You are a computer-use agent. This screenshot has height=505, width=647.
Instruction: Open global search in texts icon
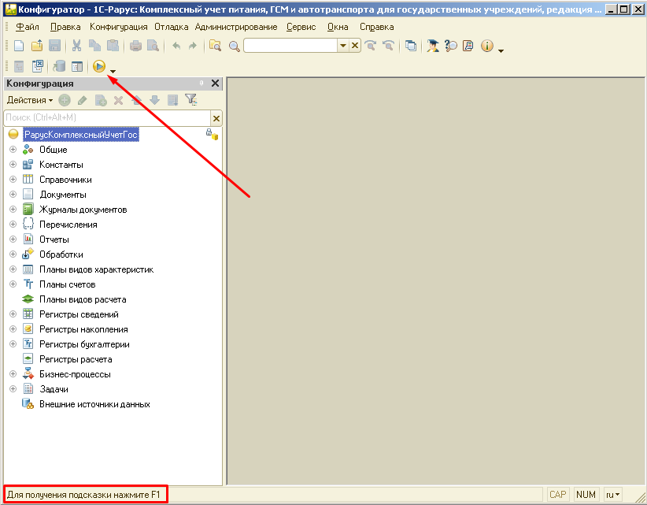pyautogui.click(x=215, y=46)
